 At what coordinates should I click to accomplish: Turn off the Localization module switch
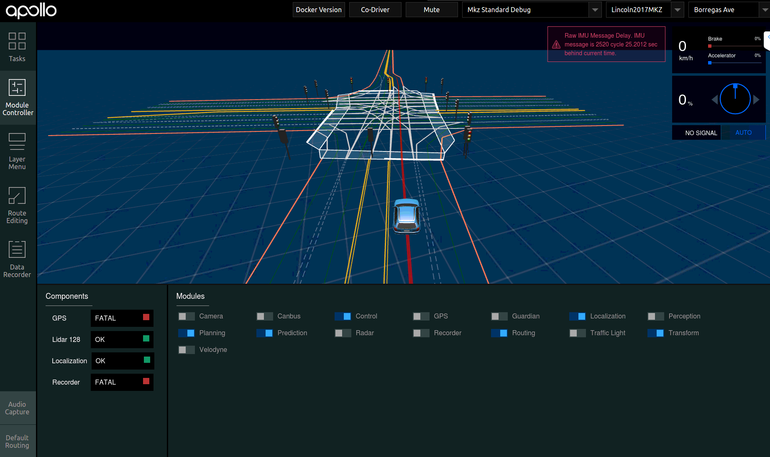point(578,316)
